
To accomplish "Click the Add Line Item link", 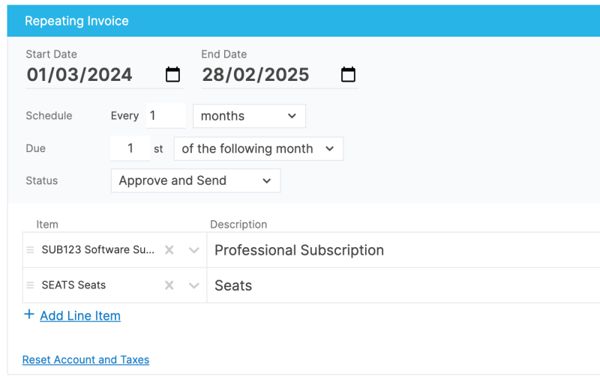I will [80, 315].
